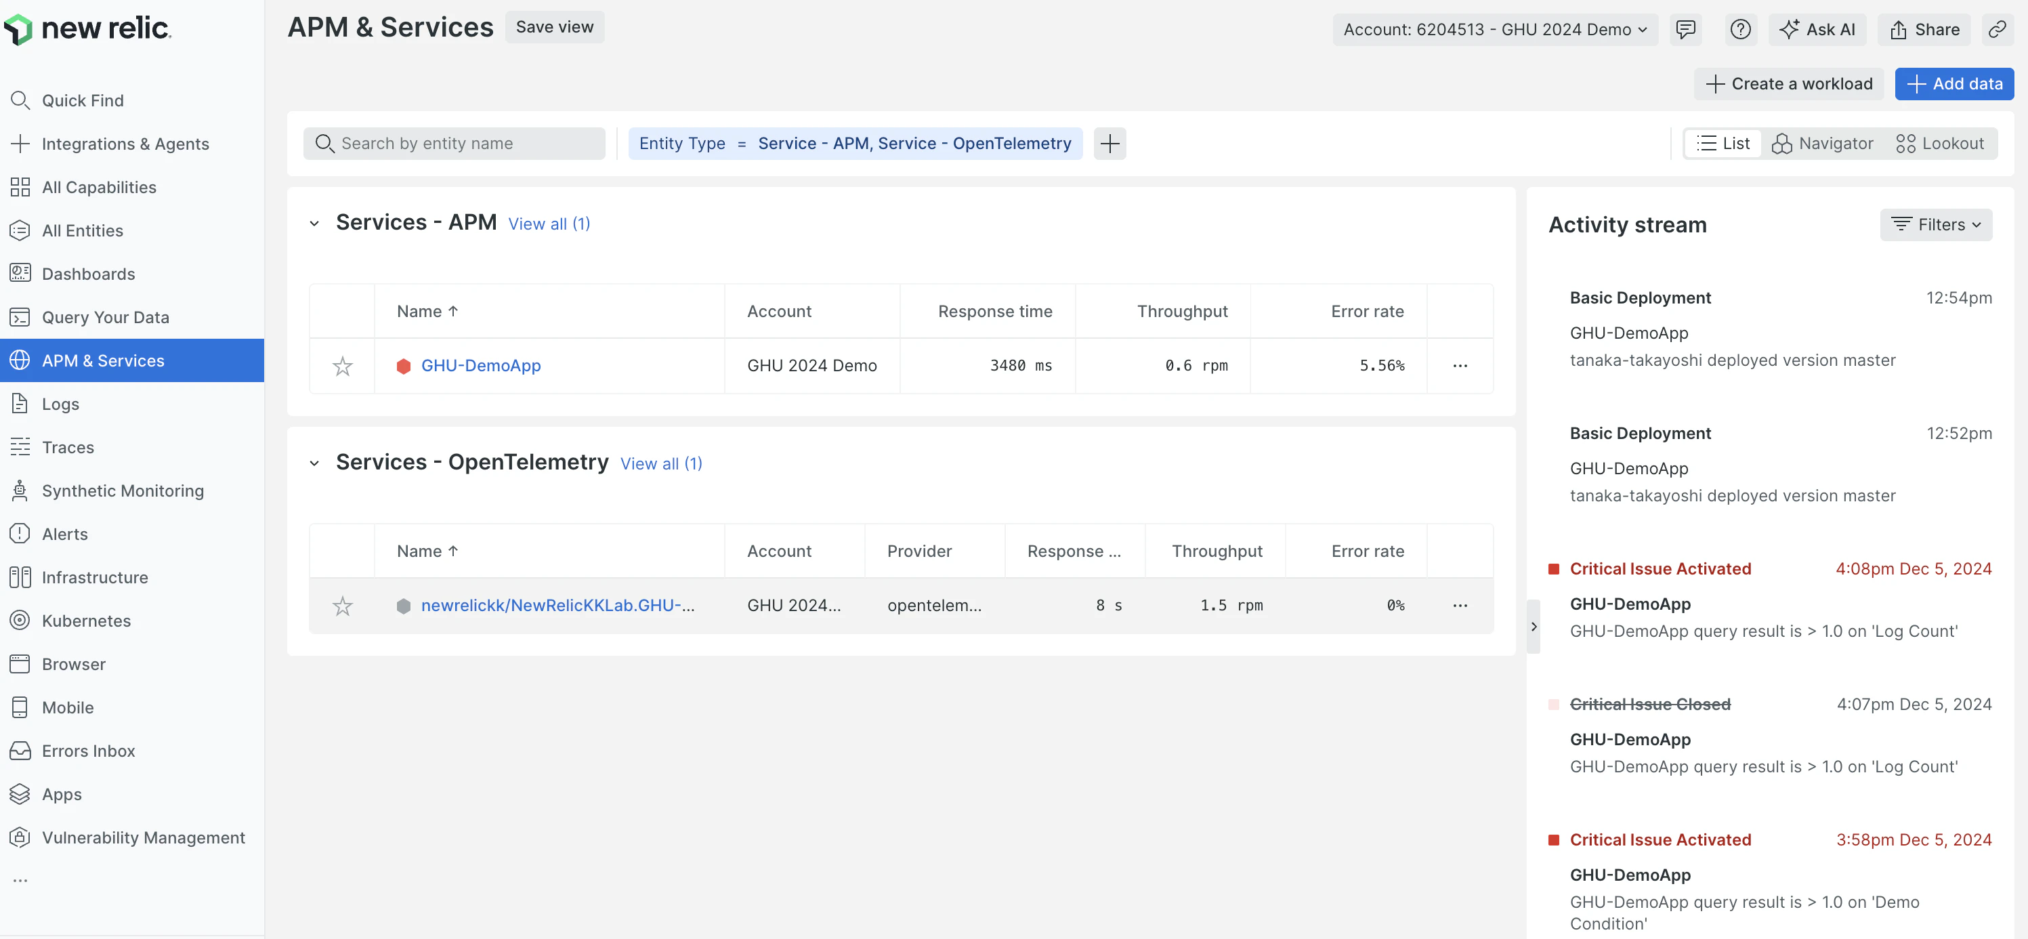Image resolution: width=2028 pixels, height=939 pixels.
Task: Click the help question mark icon
Action: click(x=1740, y=29)
